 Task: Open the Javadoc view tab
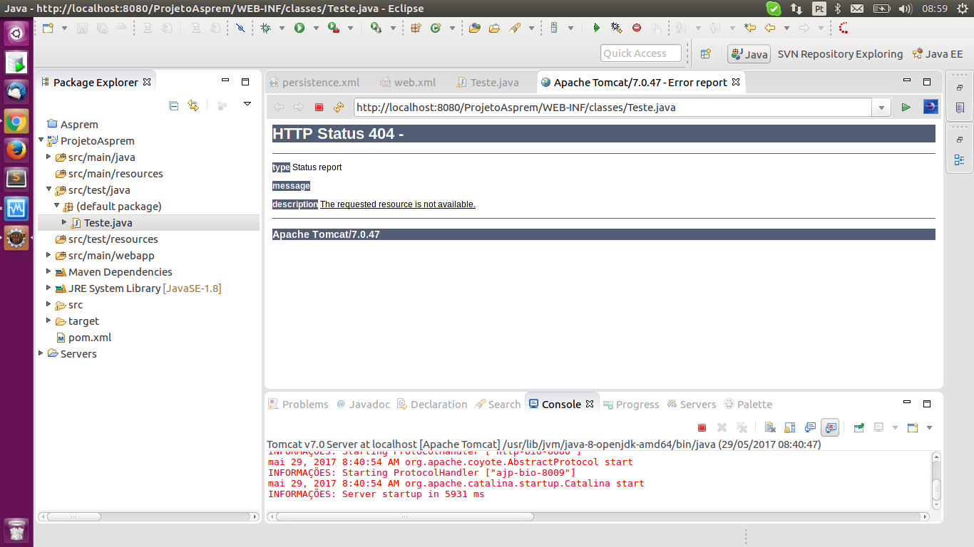pyautogui.click(x=363, y=404)
